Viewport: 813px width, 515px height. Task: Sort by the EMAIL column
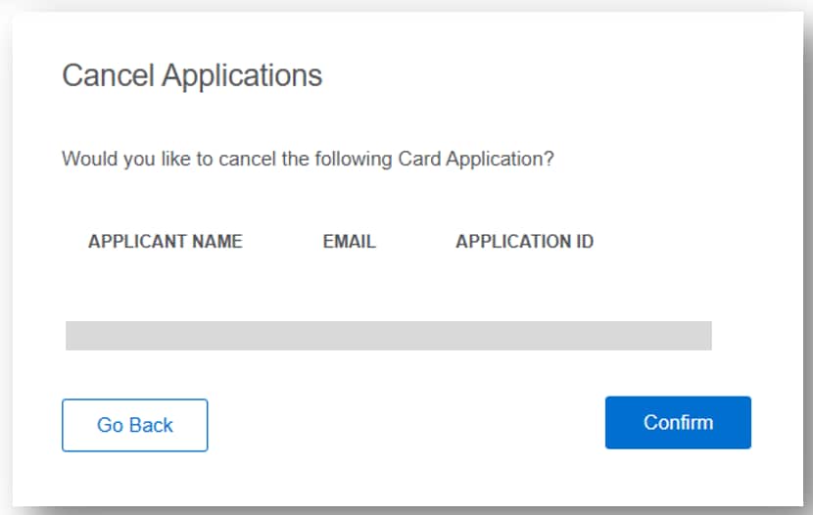pyautogui.click(x=350, y=241)
